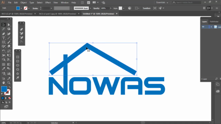The image size is (221, 124).
Task: Open the Window menu
Action: click(65, 2)
